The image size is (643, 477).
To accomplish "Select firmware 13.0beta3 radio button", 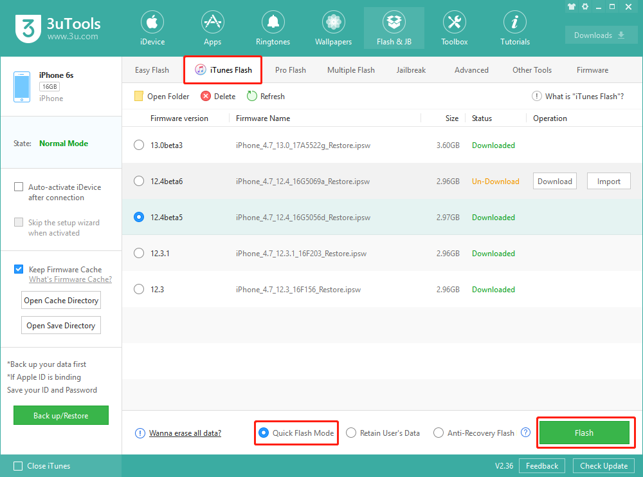I will tap(139, 145).
